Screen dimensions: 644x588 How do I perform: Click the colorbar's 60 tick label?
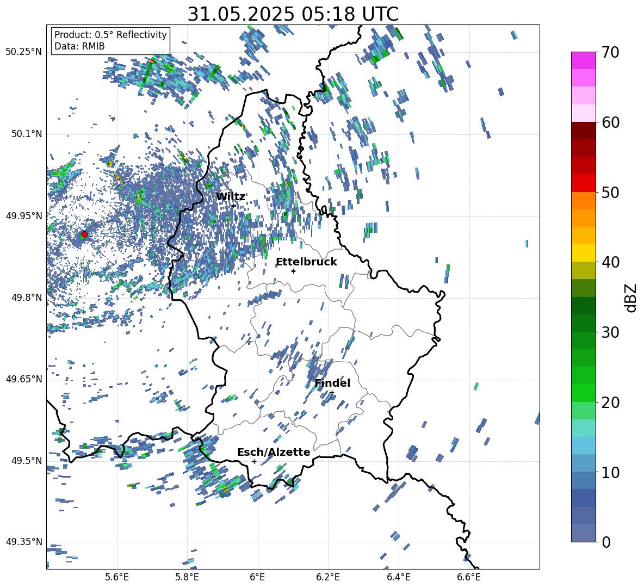(610, 122)
